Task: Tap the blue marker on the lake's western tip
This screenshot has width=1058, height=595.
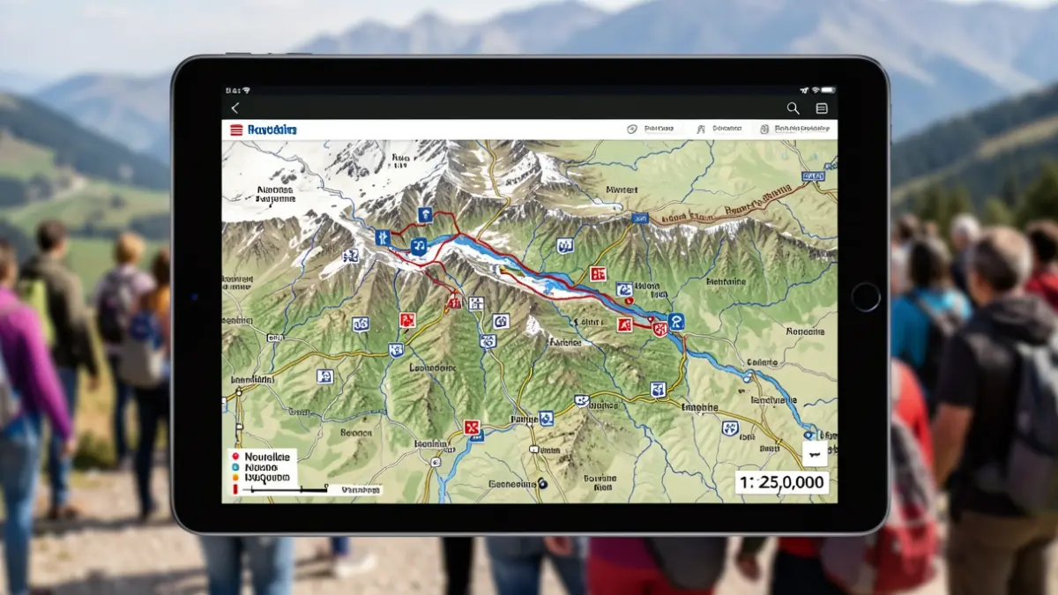Action: (418, 247)
